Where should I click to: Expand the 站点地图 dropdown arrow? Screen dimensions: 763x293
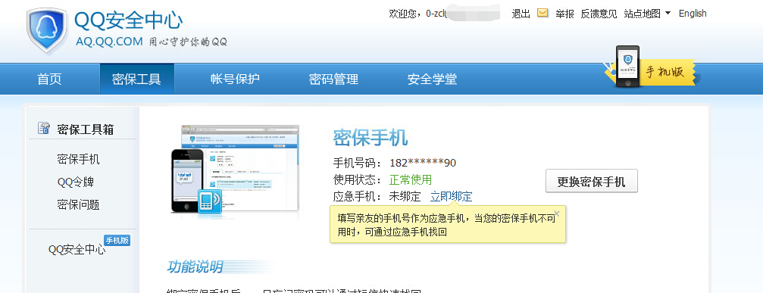click(668, 13)
